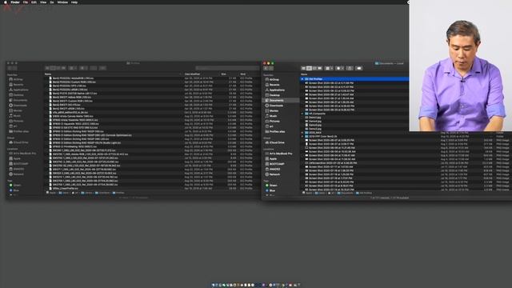Open iCloud Drive in the Profiles window sidebar
The height and width of the screenshot is (288, 512).
click(x=18, y=142)
